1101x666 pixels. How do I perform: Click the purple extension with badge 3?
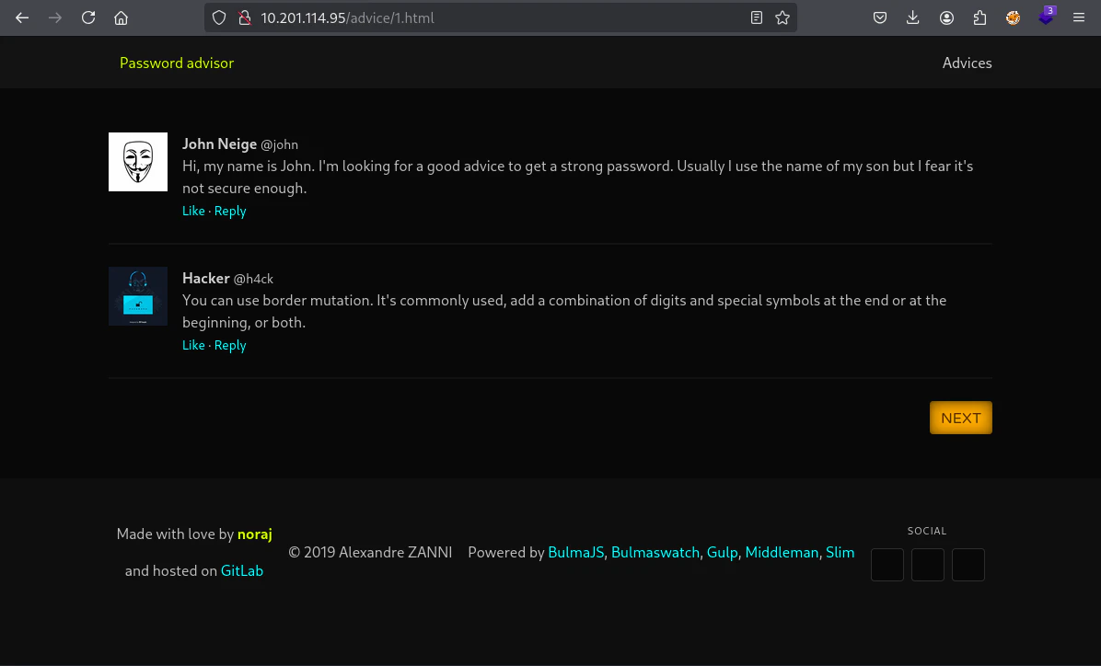1047,17
